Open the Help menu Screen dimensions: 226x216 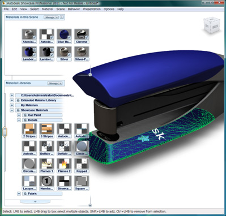tap(121, 9)
